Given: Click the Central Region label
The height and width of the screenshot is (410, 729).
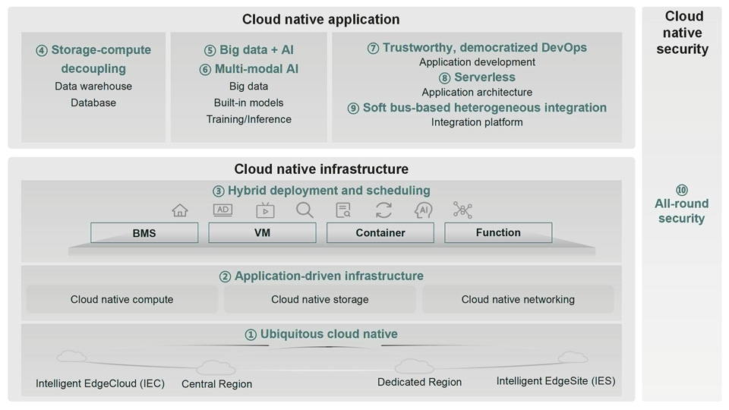Looking at the screenshot, I should 216,384.
